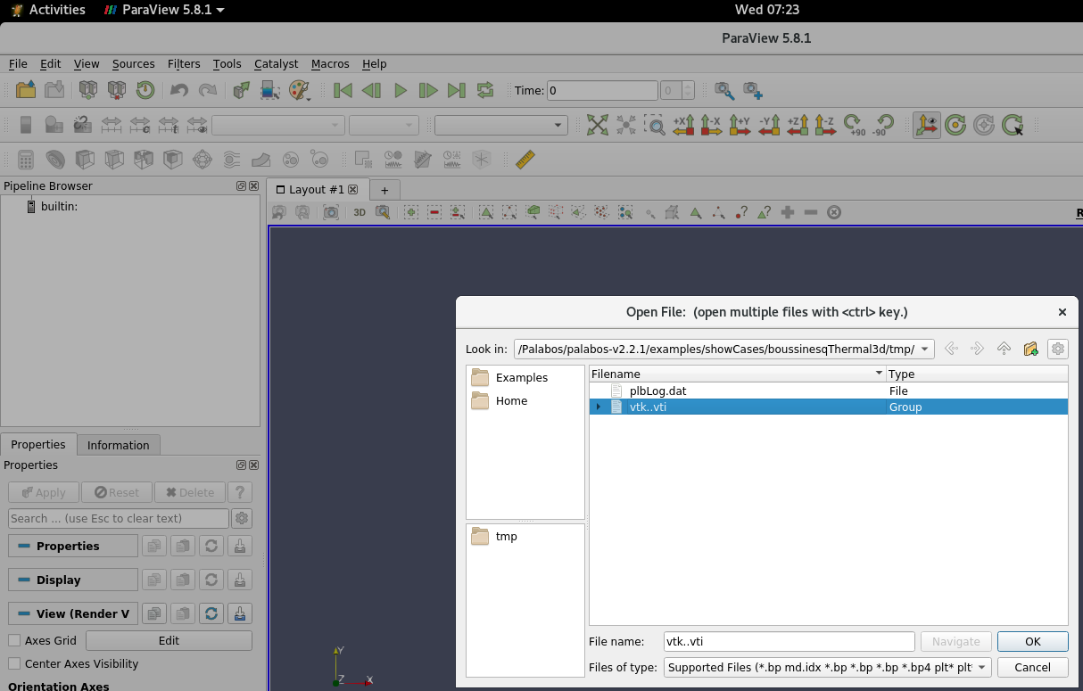Set view direction to +Y
Screen dimensions: 1083x691
740,125
